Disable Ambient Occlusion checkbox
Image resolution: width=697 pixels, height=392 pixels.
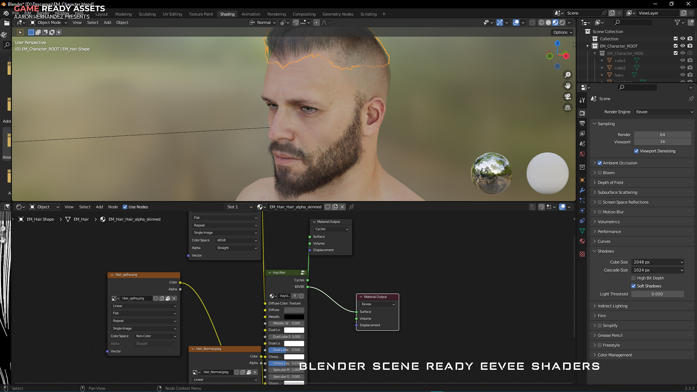599,163
